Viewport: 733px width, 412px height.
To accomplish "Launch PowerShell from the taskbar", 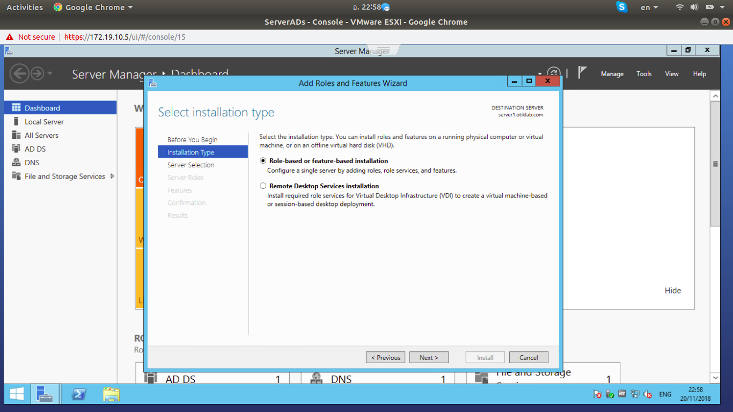I will click(x=79, y=394).
